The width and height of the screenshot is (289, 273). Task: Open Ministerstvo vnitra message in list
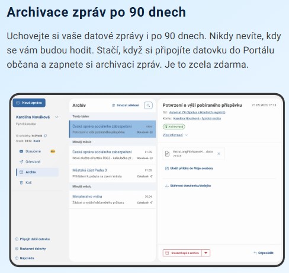(113, 199)
